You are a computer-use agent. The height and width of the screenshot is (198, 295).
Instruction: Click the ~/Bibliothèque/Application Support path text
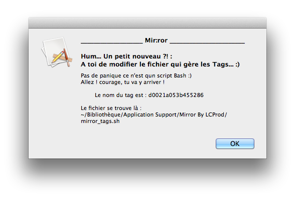[129, 114]
